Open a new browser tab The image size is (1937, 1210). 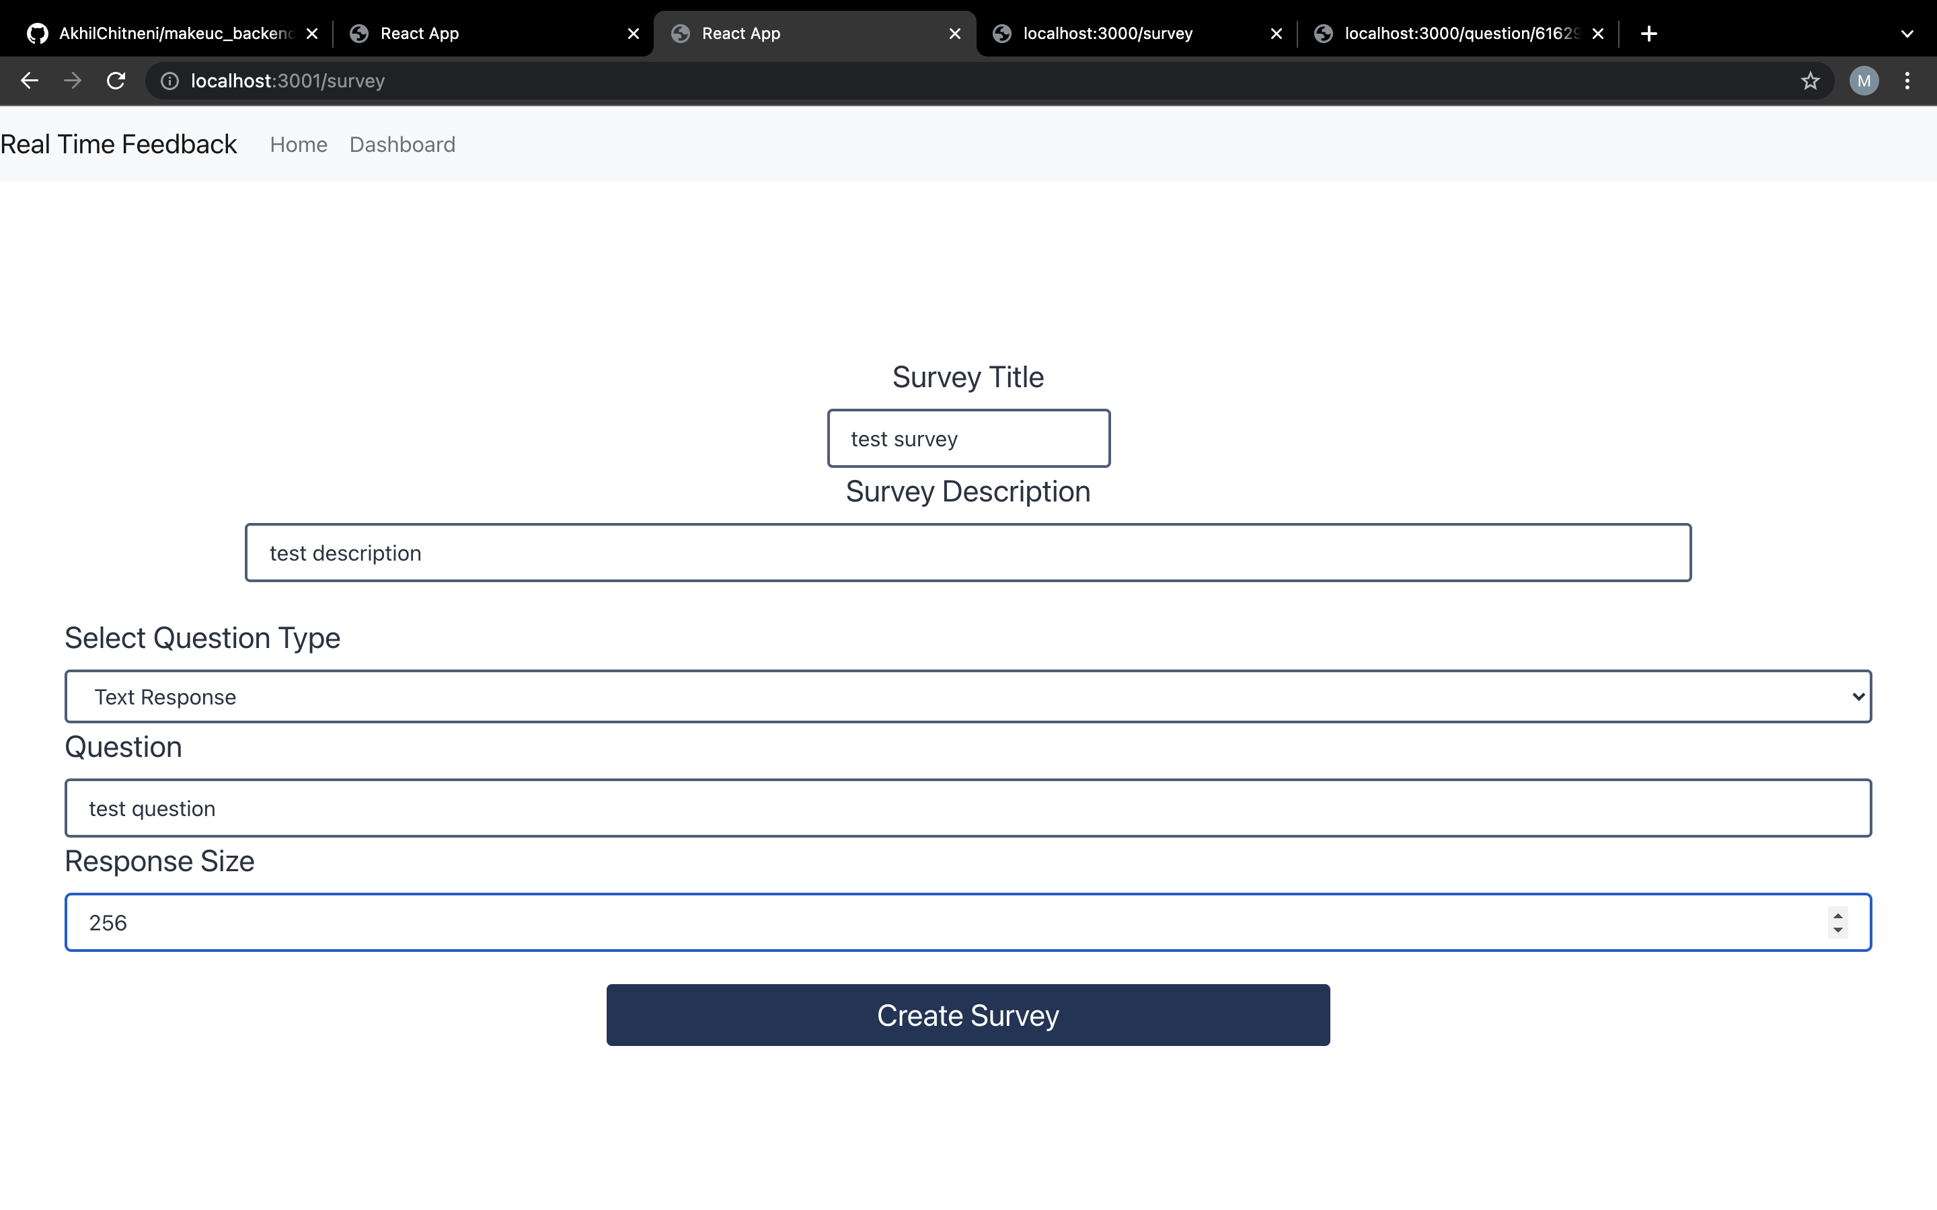click(x=1648, y=34)
